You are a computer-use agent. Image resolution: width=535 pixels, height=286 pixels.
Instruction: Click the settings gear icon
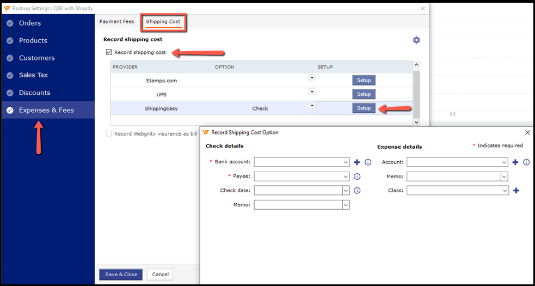click(x=416, y=40)
